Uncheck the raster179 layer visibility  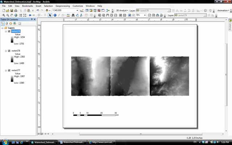(x=9, y=31)
